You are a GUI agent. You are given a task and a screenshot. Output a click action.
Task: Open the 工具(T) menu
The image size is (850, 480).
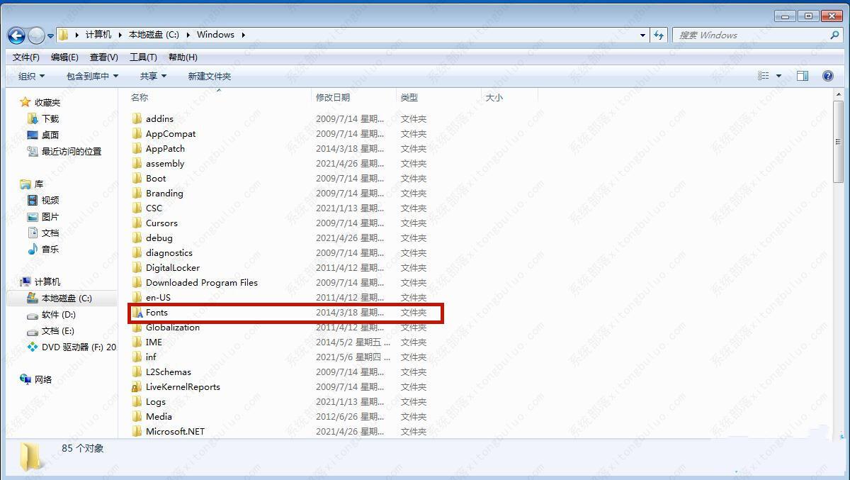143,57
